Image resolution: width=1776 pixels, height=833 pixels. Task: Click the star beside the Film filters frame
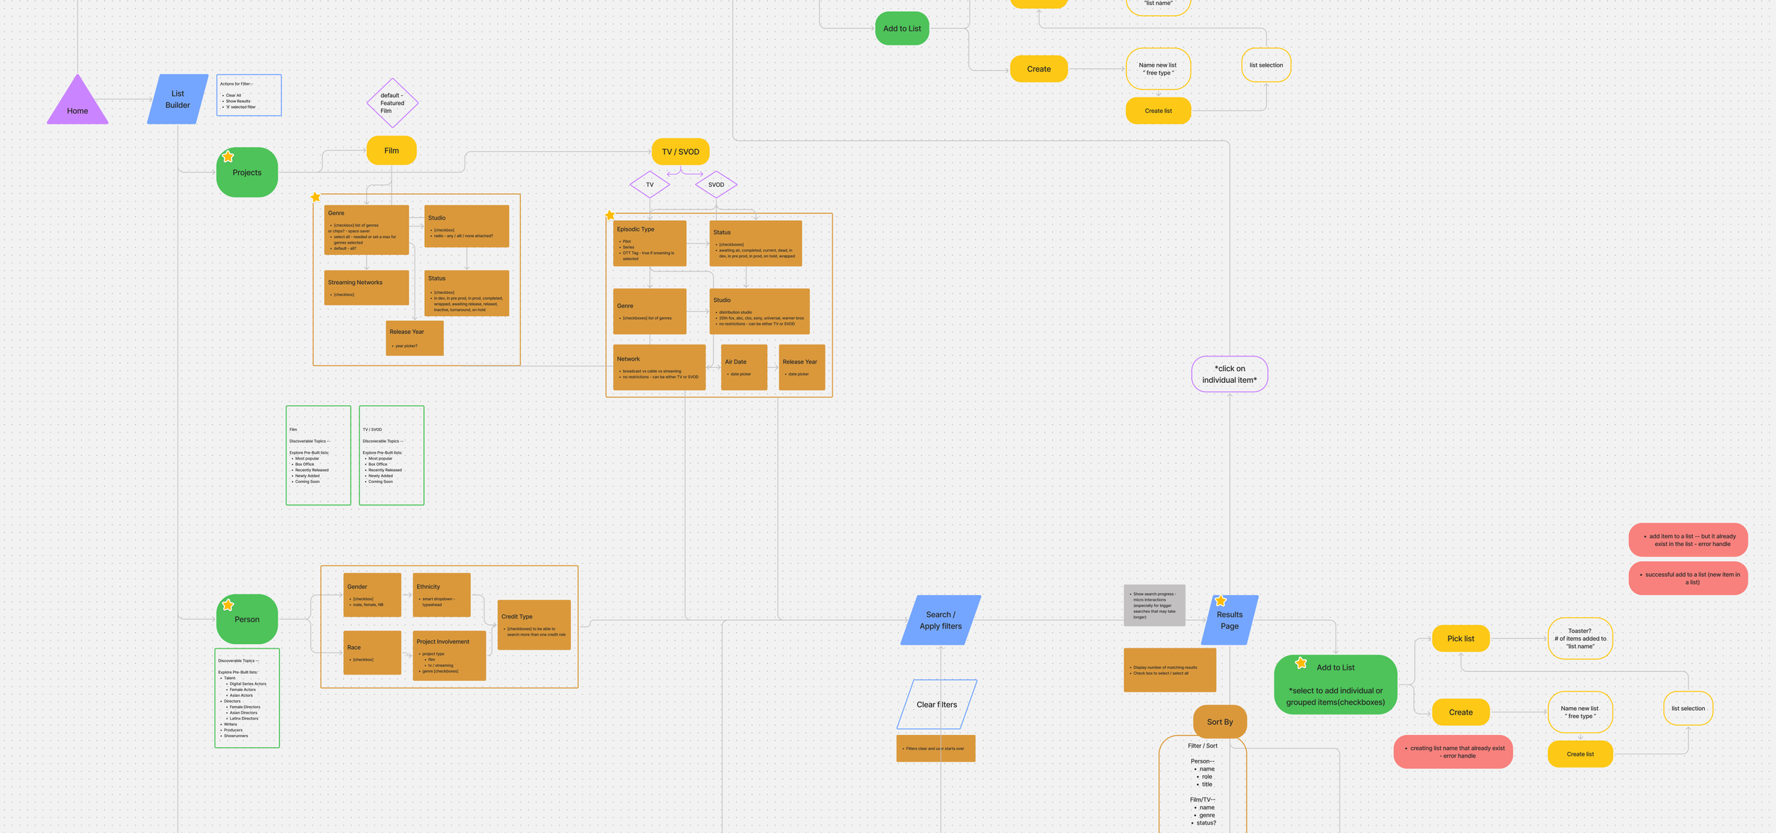315,197
